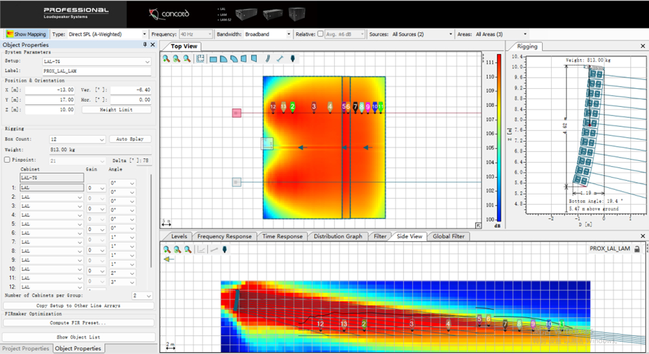The width and height of the screenshot is (649, 354).
Task: Click the Z [m] position field
Action: 50,110
